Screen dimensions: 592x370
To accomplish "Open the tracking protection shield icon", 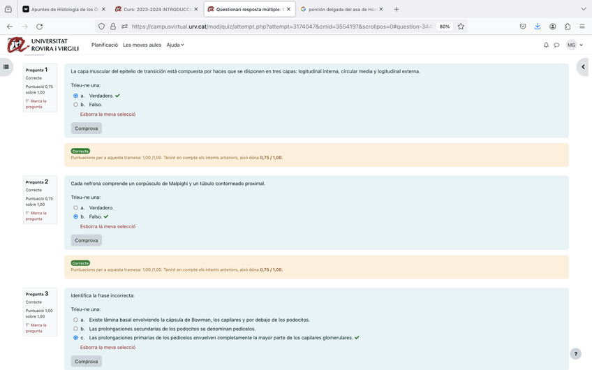I will (x=101, y=27).
